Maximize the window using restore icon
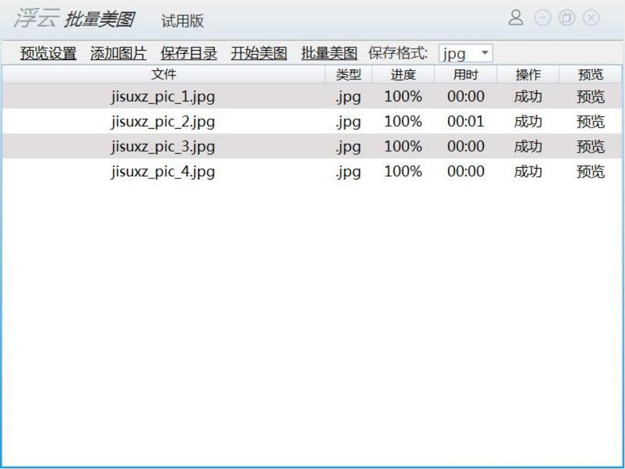This screenshot has width=625, height=469. point(567,18)
